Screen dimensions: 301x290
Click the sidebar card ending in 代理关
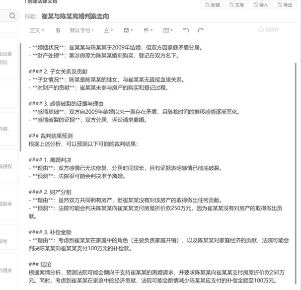[8, 270]
